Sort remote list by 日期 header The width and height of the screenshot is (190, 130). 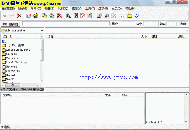[x=162, y=37]
